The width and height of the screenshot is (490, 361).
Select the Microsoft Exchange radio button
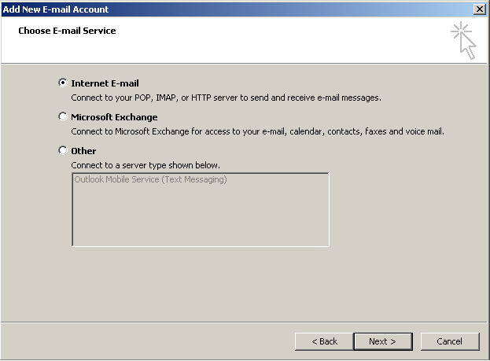pyautogui.click(x=63, y=116)
